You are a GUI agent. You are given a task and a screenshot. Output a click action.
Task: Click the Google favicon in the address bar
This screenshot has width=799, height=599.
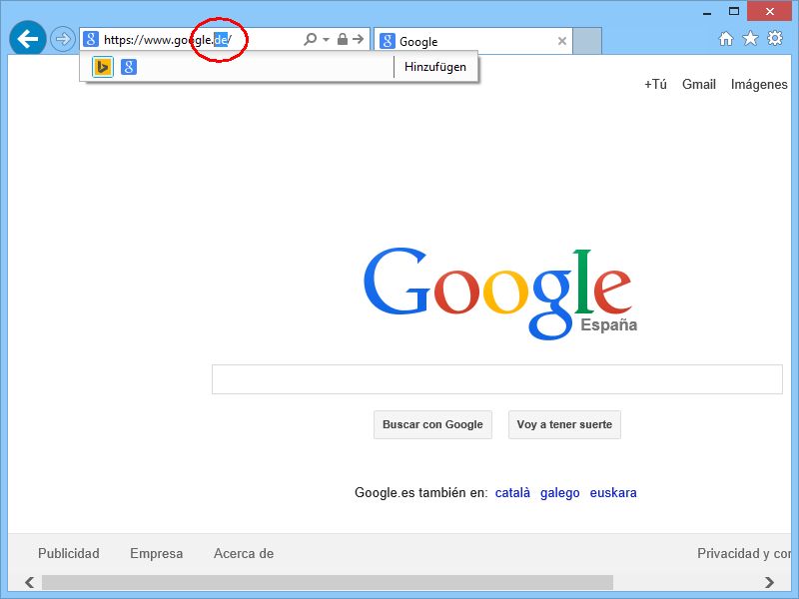[91, 39]
